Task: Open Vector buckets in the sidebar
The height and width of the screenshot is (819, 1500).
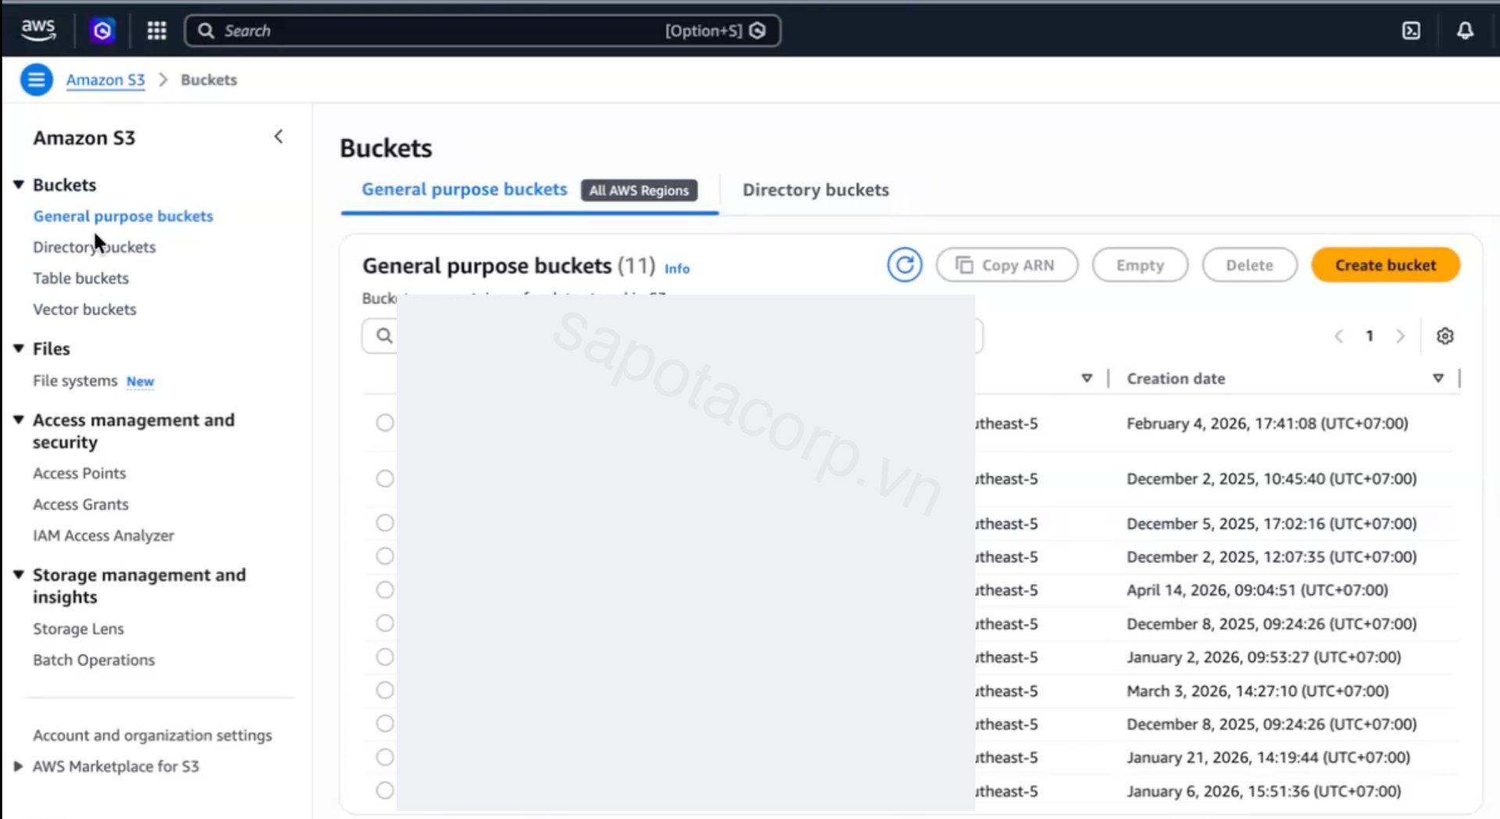Action: pyautogui.click(x=84, y=310)
